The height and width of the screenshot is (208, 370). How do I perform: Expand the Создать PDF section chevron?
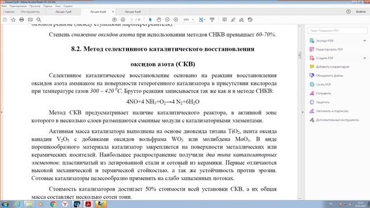(365, 58)
